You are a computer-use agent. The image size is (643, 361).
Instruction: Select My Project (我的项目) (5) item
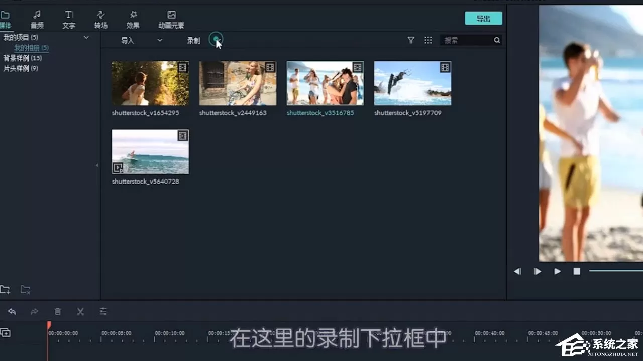21,38
